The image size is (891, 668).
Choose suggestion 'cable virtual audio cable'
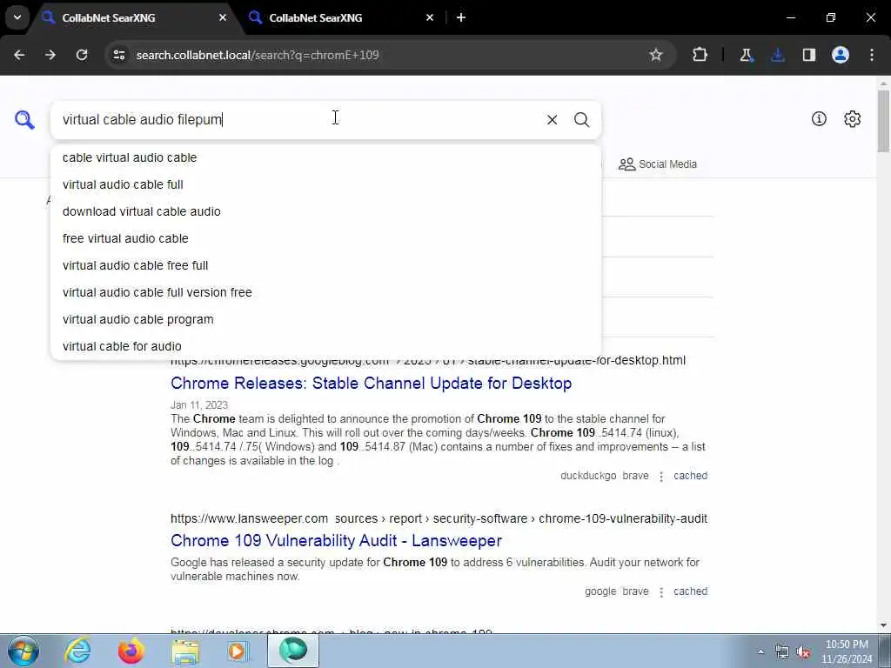point(325,157)
